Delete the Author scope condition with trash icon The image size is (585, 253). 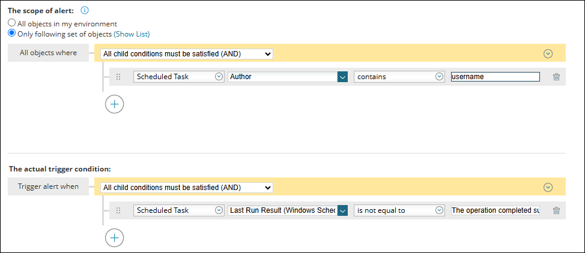click(x=556, y=77)
